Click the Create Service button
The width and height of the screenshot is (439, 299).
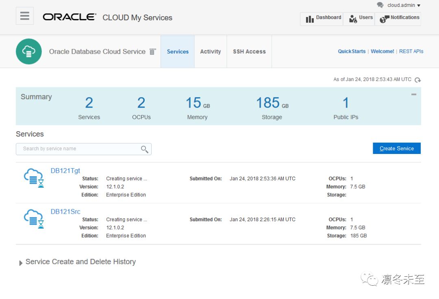(397, 148)
